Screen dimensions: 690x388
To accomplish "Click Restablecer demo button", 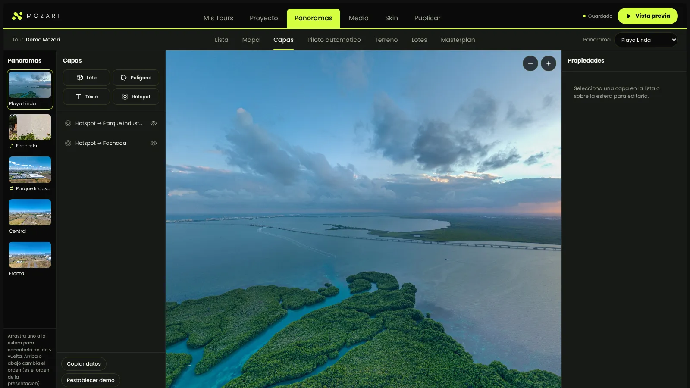I will pyautogui.click(x=91, y=380).
